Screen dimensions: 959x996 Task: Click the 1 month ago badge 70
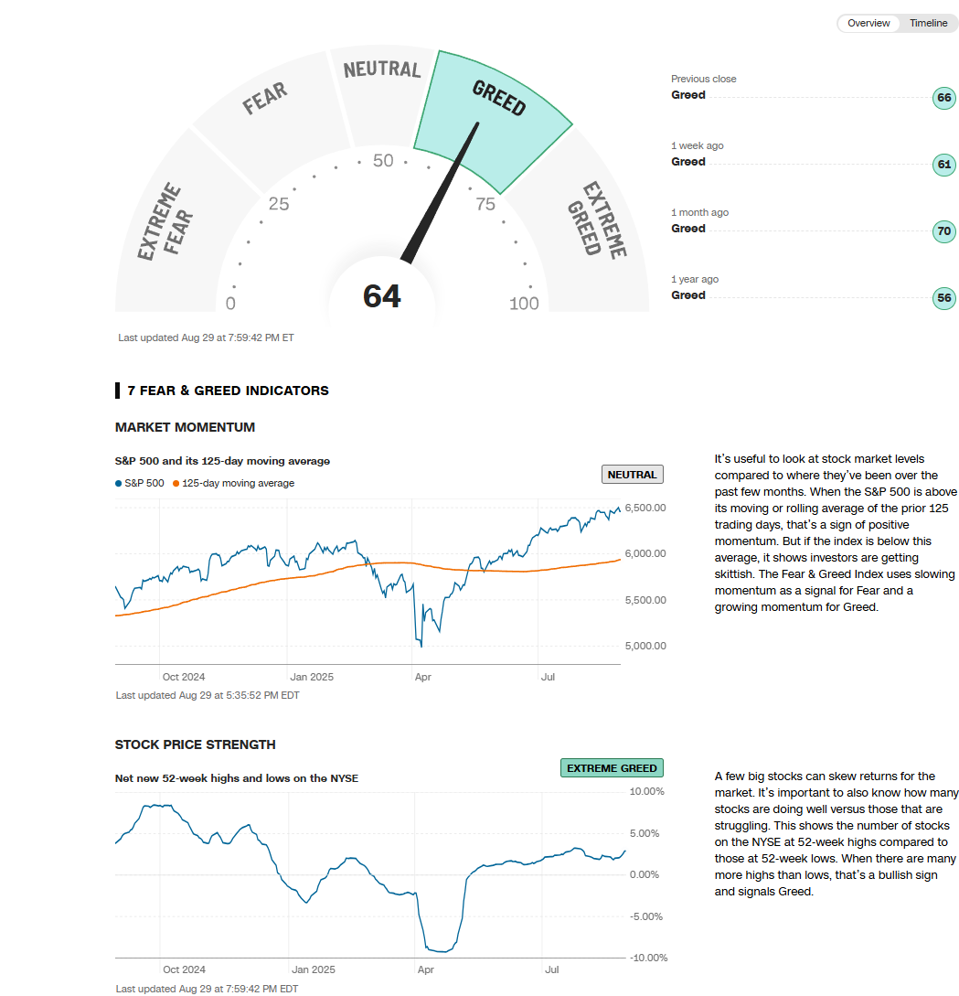pyautogui.click(x=943, y=231)
